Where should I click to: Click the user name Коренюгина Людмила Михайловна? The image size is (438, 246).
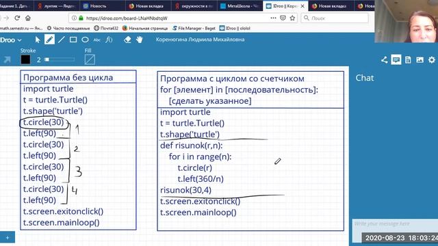point(200,40)
